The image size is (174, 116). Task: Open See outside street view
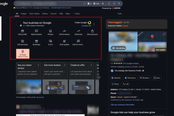pyautogui.click(x=160, y=50)
